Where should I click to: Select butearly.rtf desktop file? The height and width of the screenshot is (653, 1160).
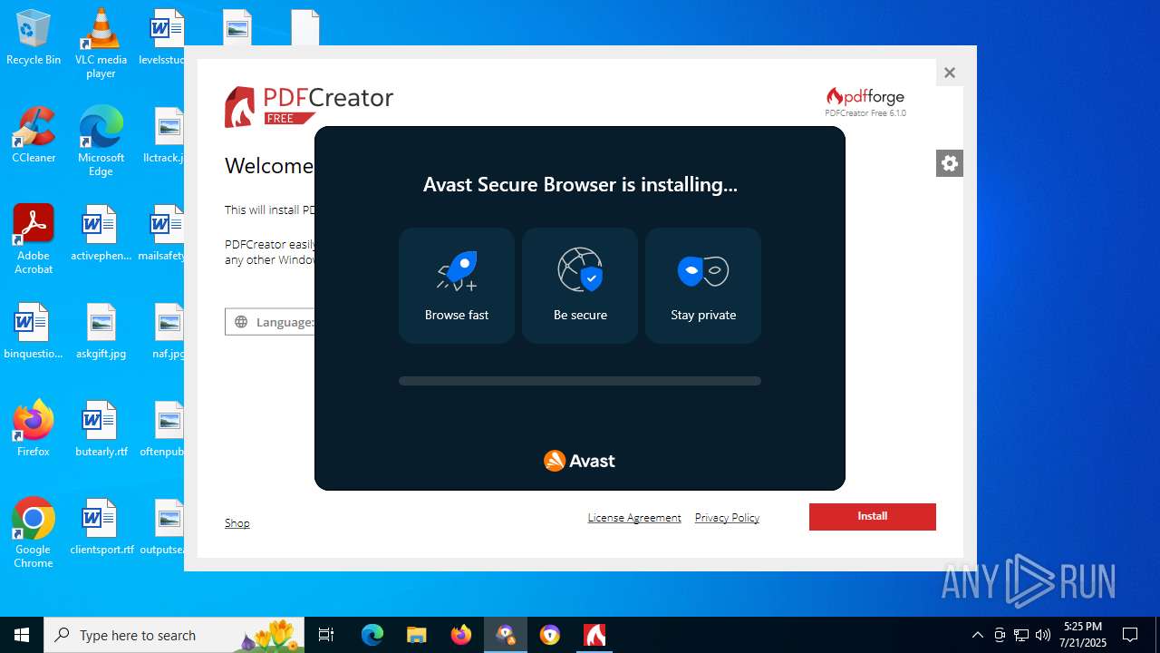pos(101,428)
